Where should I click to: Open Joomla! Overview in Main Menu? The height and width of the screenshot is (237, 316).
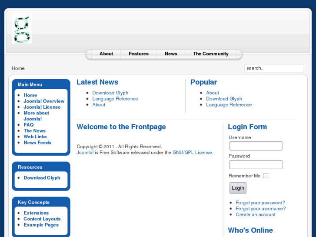[x=44, y=101]
